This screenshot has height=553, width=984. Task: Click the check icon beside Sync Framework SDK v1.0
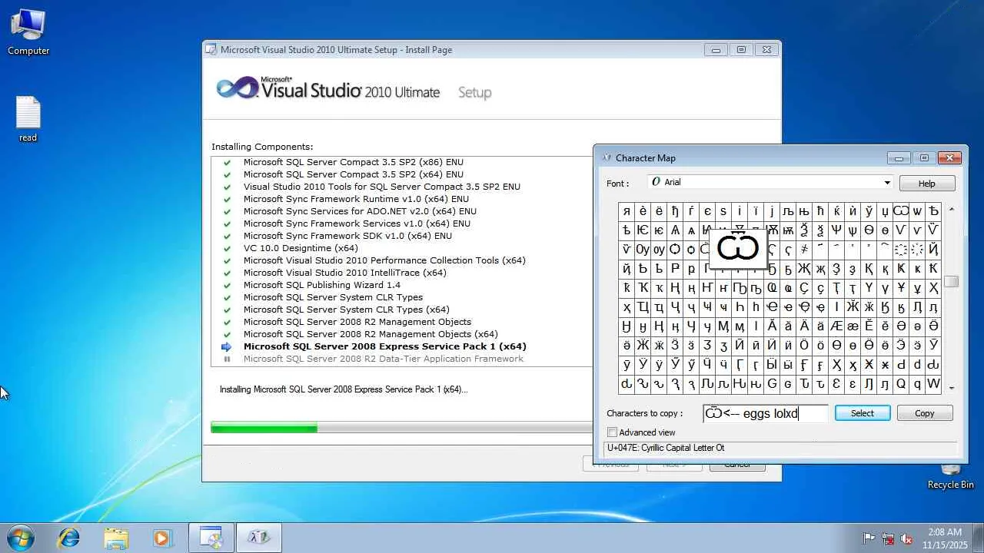[x=227, y=237]
